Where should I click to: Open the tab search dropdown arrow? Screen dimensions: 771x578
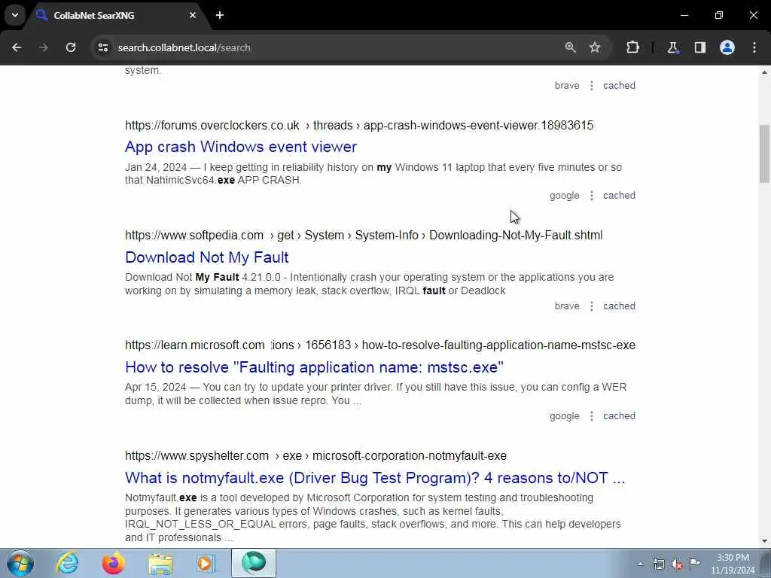[15, 15]
